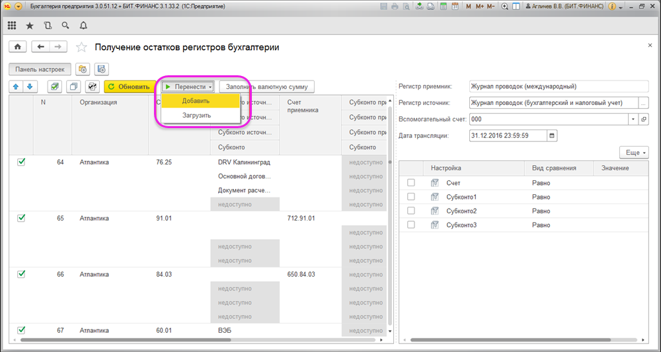Viewport: 661px width, 352px height.
Task: Open the sections menu grid icon
Action: click(12, 26)
